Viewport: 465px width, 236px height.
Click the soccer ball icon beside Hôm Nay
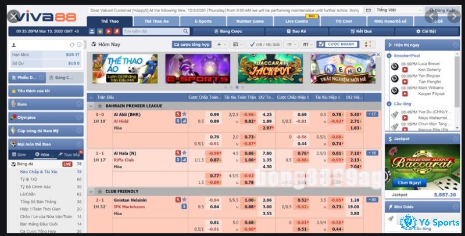coord(94,44)
